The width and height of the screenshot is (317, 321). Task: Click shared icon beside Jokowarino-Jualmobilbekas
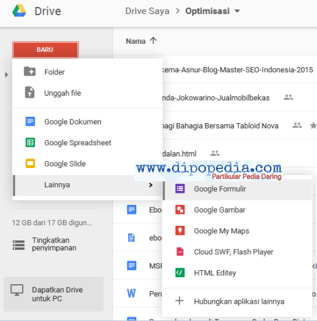point(288,97)
